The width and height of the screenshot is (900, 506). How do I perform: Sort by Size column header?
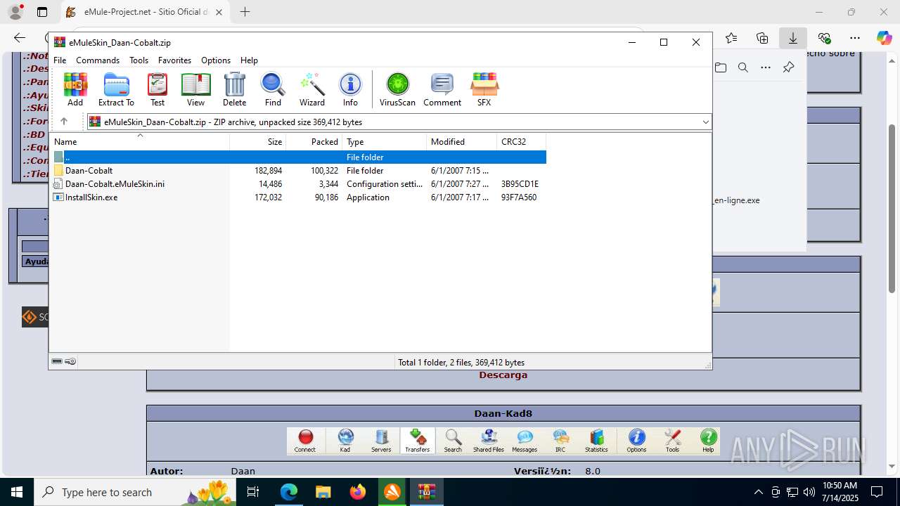[258, 142]
